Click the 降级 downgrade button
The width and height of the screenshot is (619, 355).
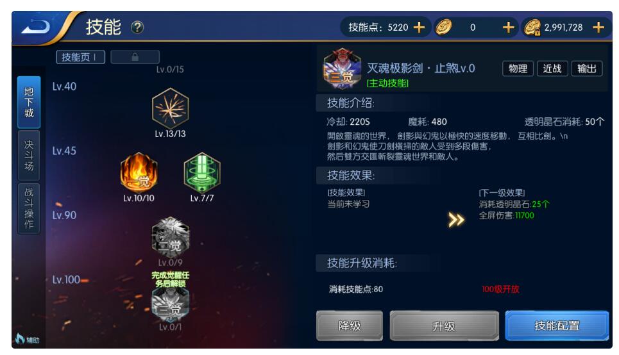point(350,326)
